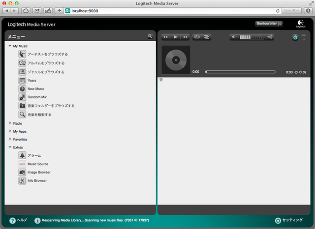The width and height of the screenshot is (315, 229).
Task: Click the scan info icon
Action: (x=37, y=220)
